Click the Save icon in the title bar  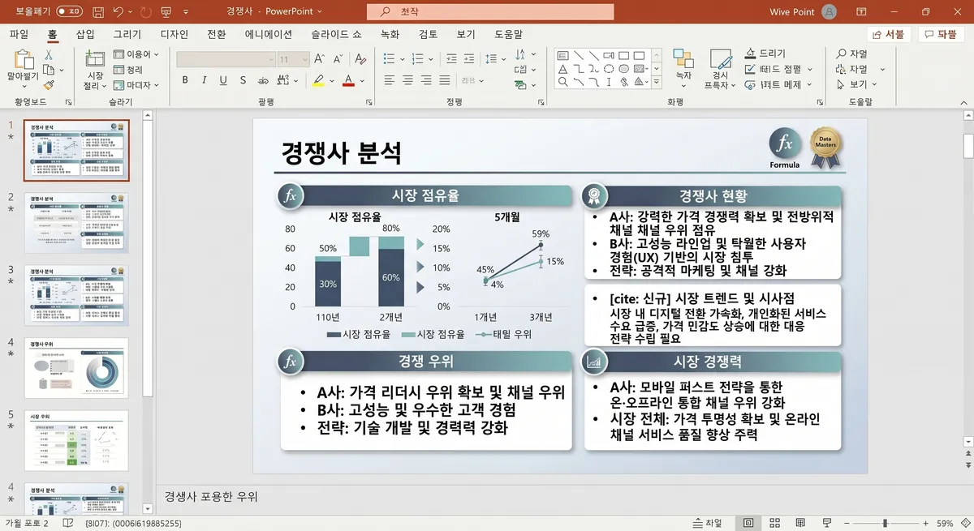[x=98, y=12]
